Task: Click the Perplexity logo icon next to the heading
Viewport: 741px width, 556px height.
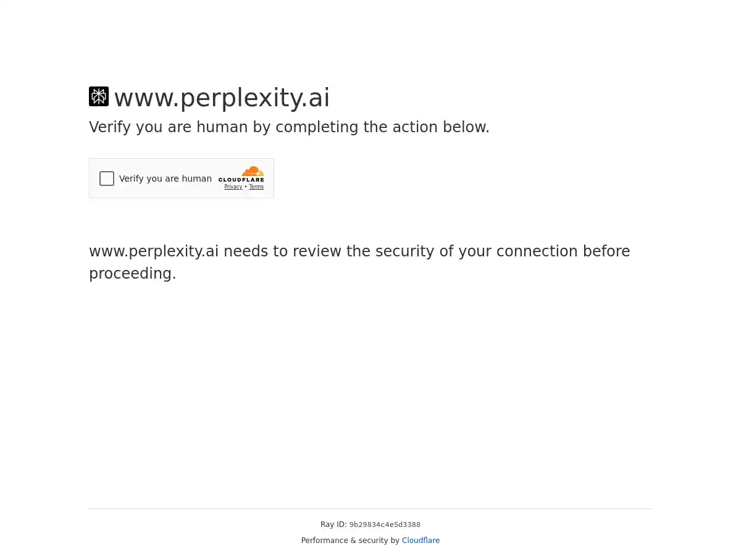Action: (x=99, y=96)
